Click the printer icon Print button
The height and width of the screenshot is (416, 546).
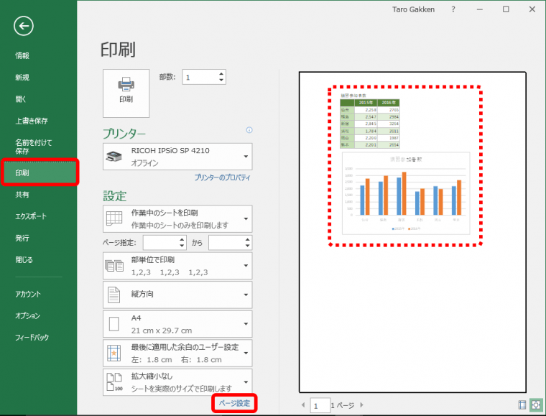pyautogui.click(x=126, y=93)
